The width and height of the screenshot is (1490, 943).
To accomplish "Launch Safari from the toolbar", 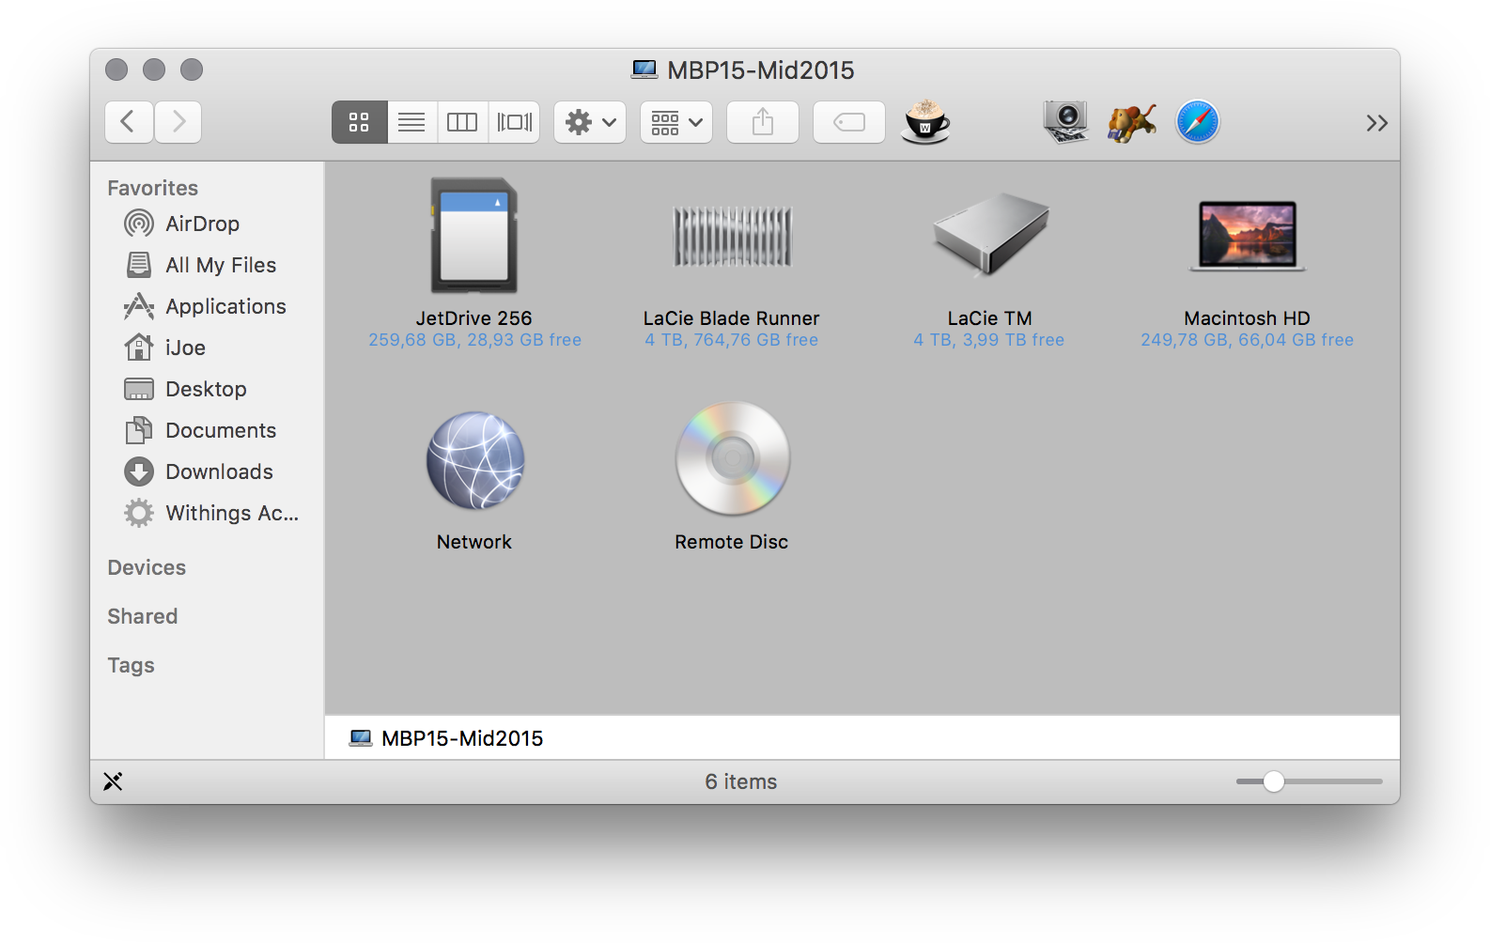I will 1198,122.
